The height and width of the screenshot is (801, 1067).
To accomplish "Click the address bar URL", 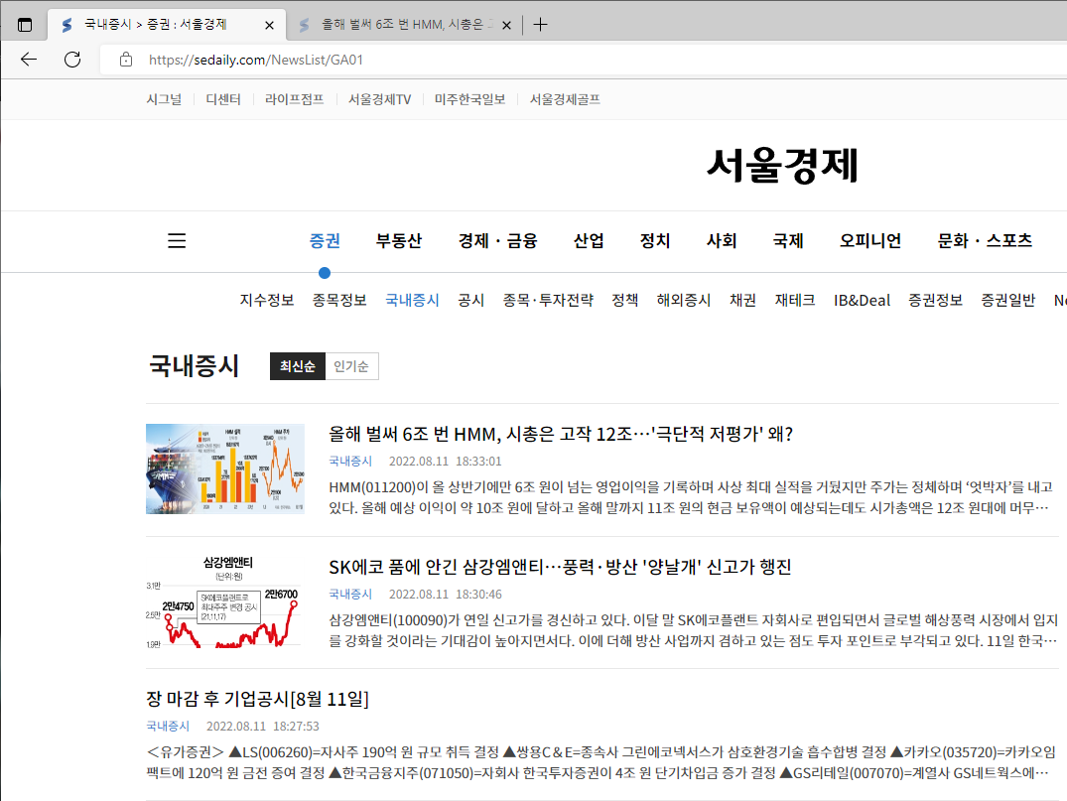I will (x=256, y=60).
